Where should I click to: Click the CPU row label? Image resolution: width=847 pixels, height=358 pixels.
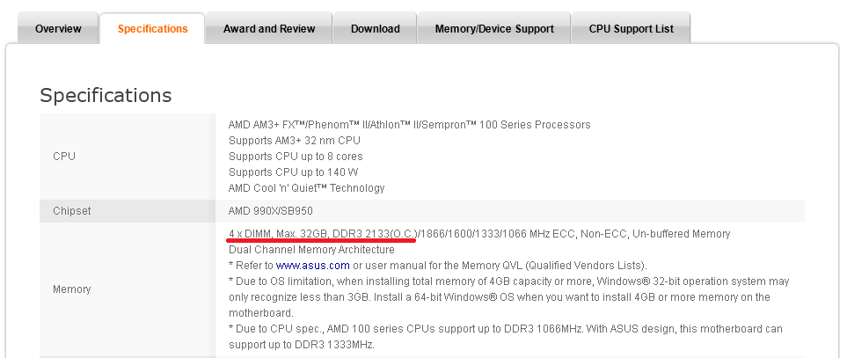[64, 157]
